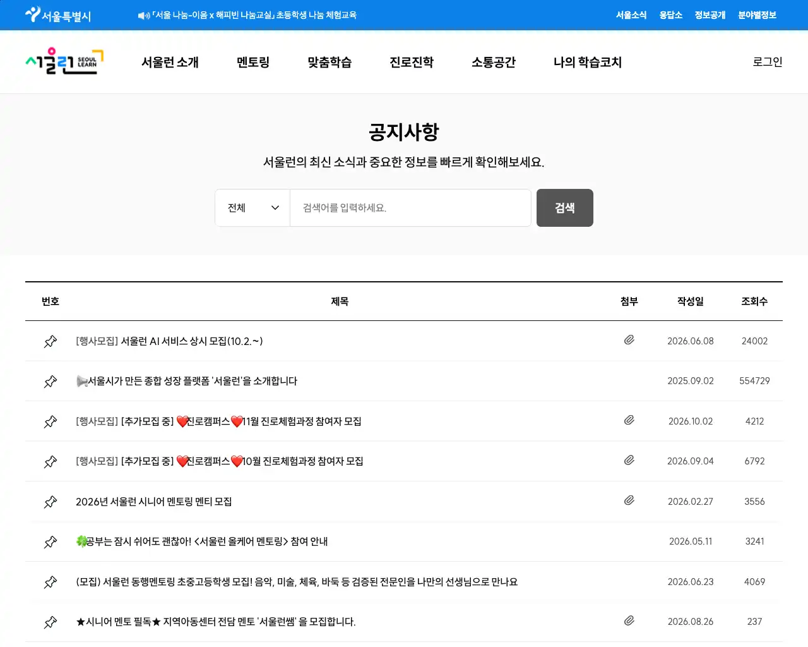Open the 정보공개 top link
The width and height of the screenshot is (808, 647).
[710, 15]
